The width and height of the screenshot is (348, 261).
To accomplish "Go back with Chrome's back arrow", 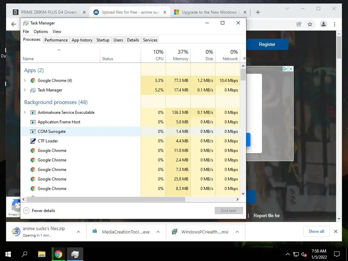I will pos(14,24).
